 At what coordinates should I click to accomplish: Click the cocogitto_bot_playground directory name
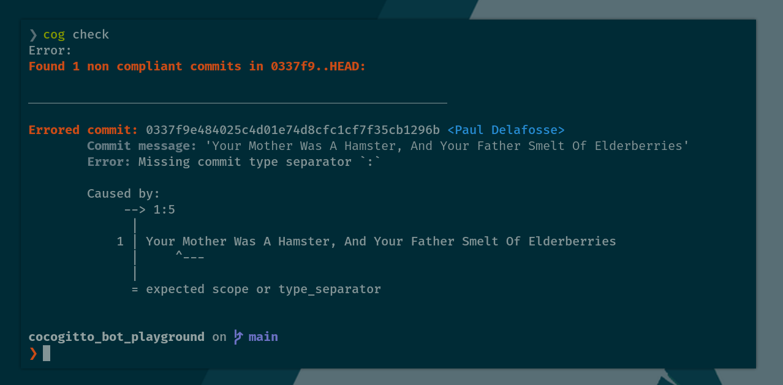(x=116, y=337)
